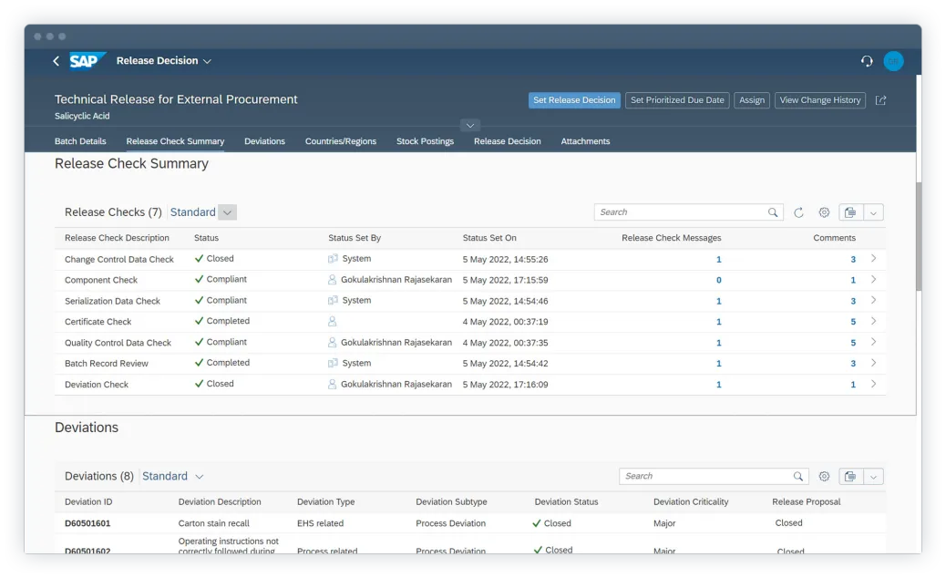Click the share icon beside View Change History
Screen dimensions: 946x578
[880, 100]
